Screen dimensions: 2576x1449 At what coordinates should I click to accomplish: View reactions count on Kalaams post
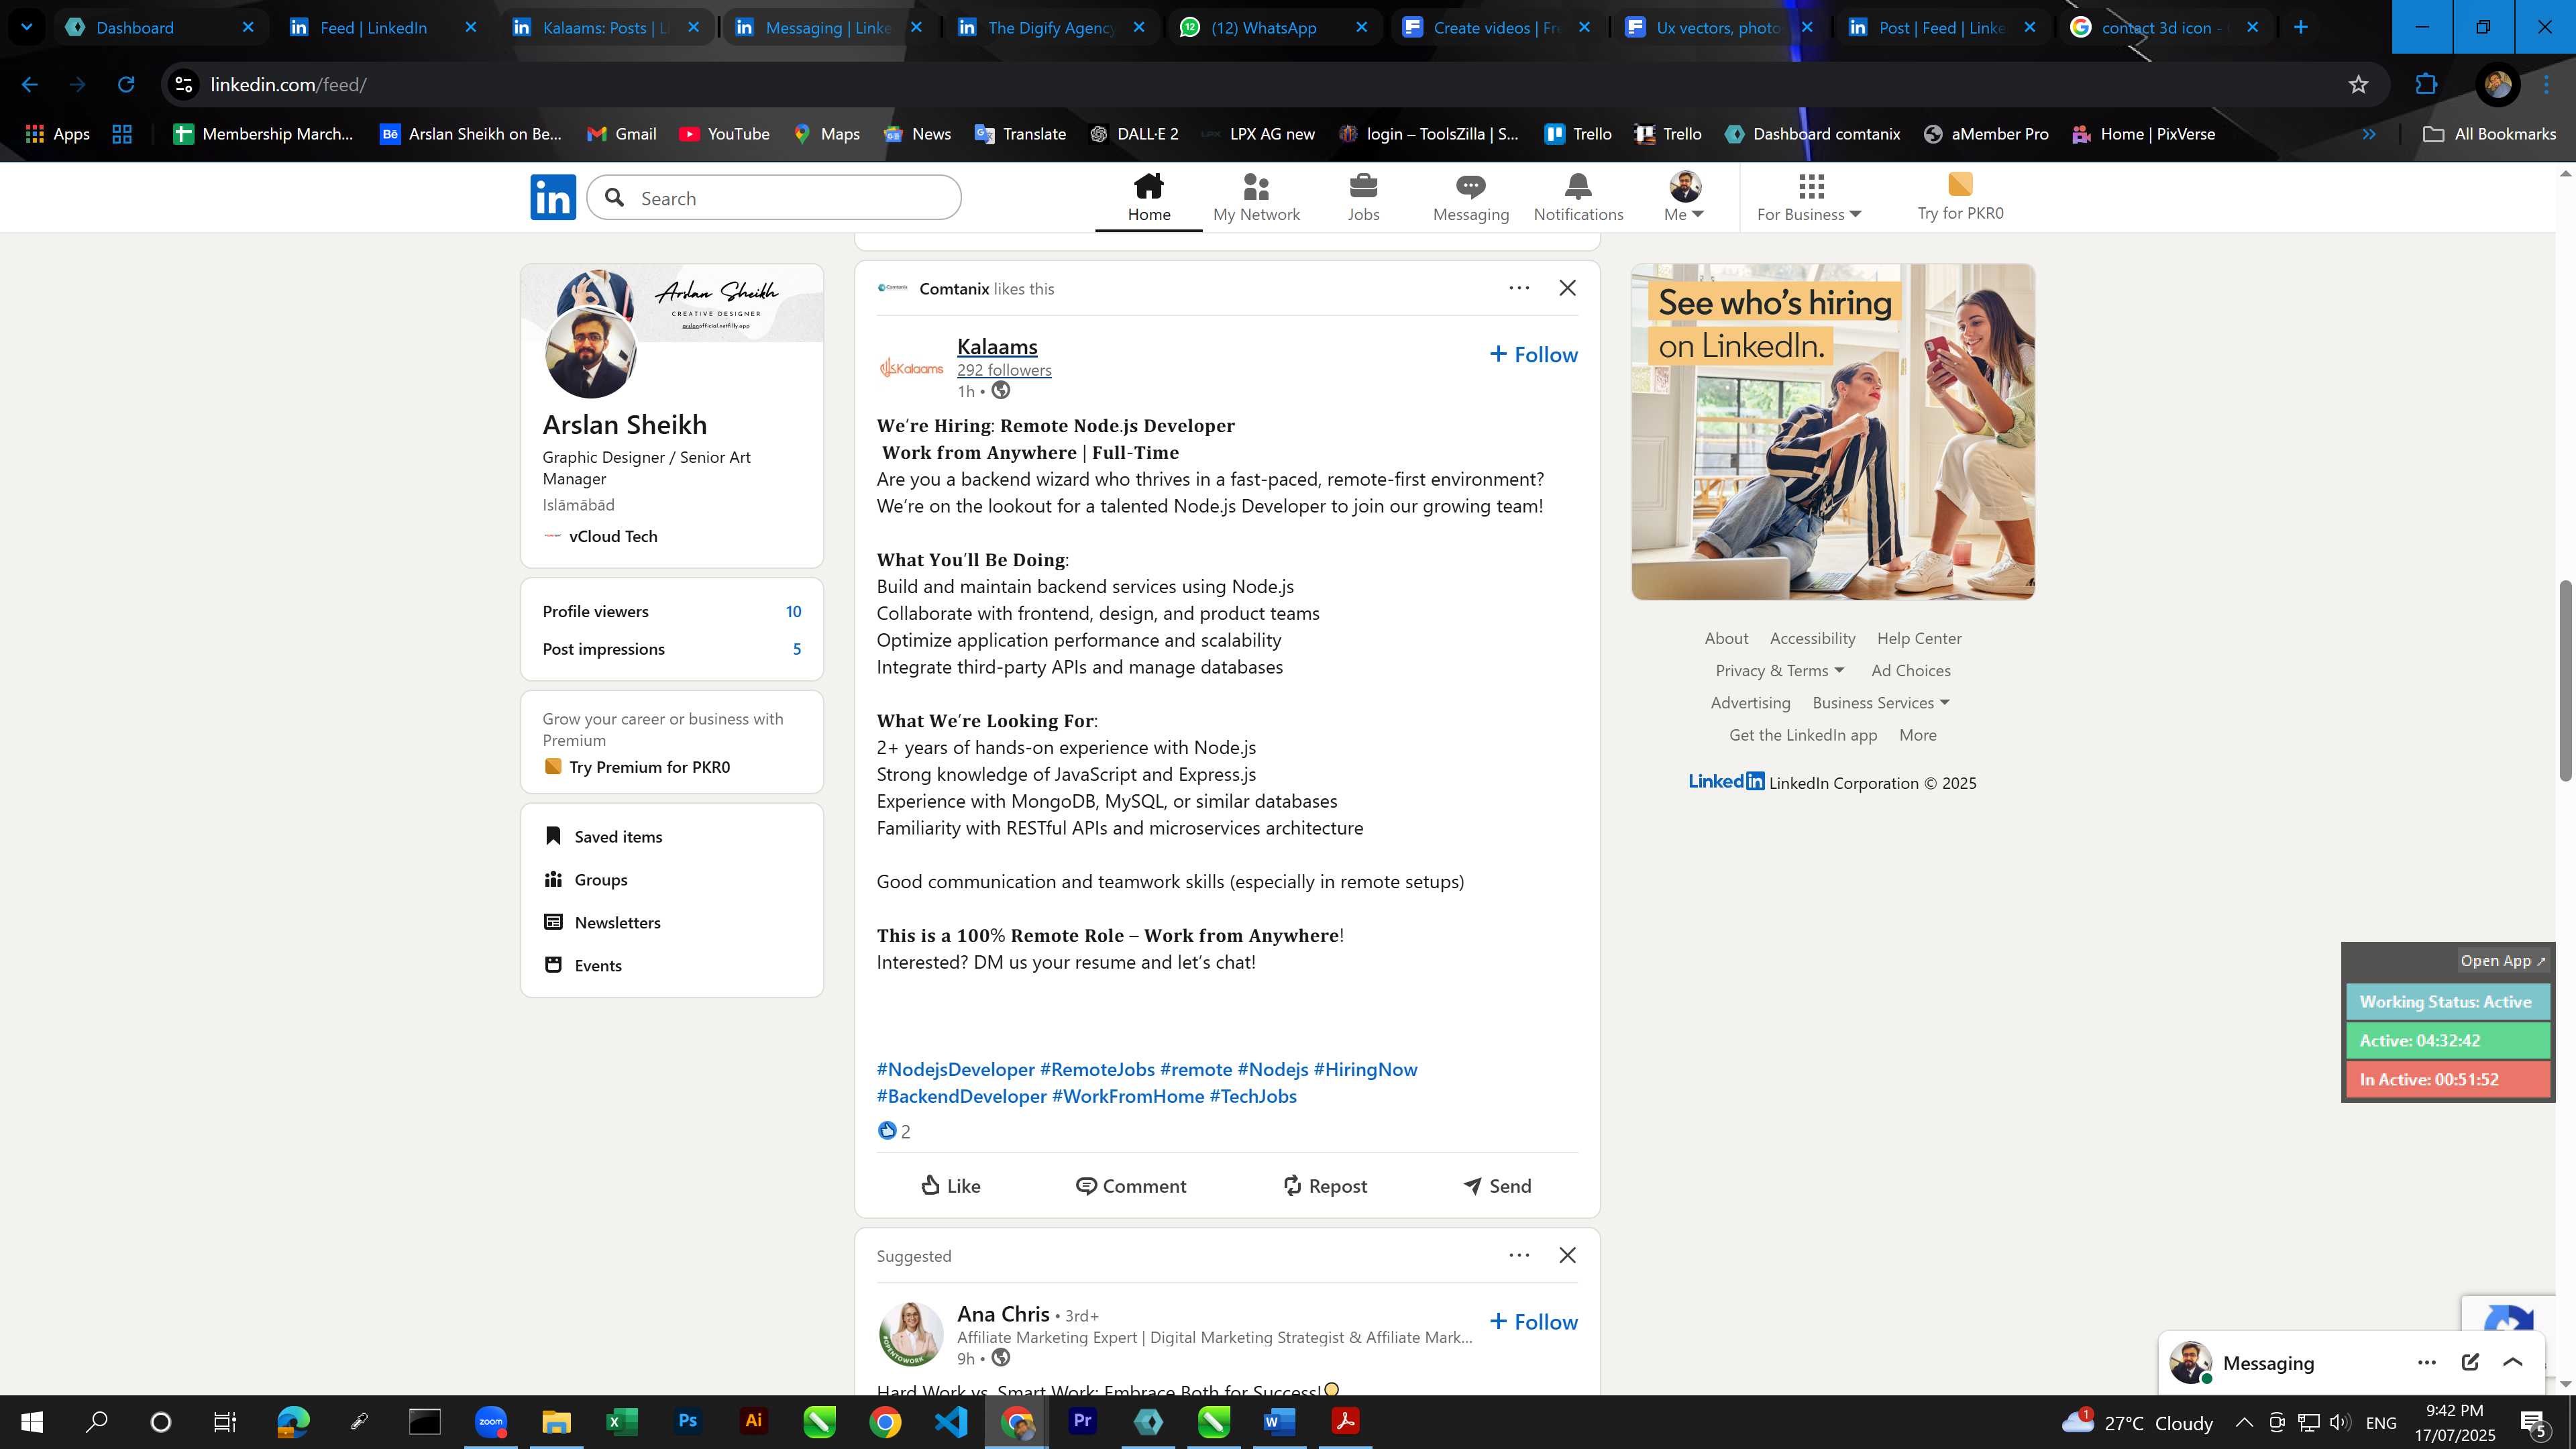pos(894,1131)
